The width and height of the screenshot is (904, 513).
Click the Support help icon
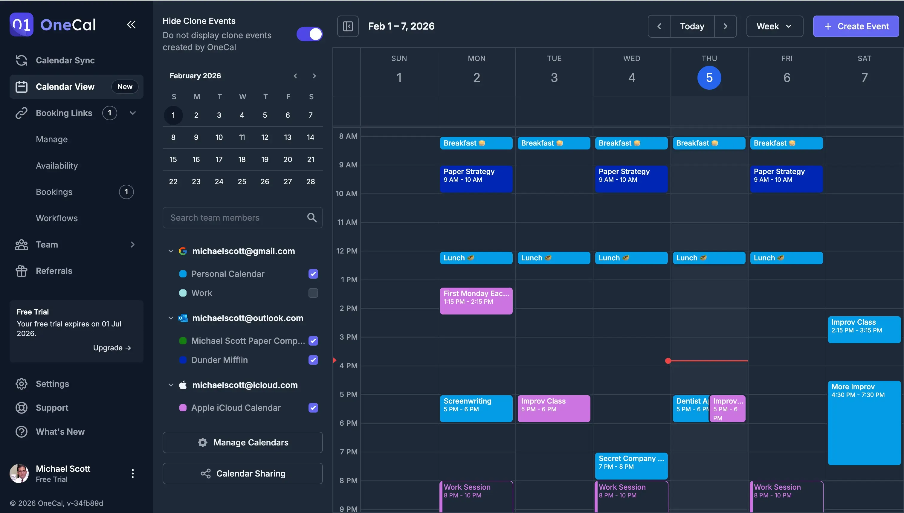coord(21,408)
